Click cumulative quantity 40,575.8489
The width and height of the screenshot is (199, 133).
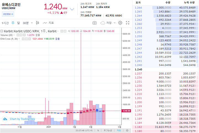[187, 8]
